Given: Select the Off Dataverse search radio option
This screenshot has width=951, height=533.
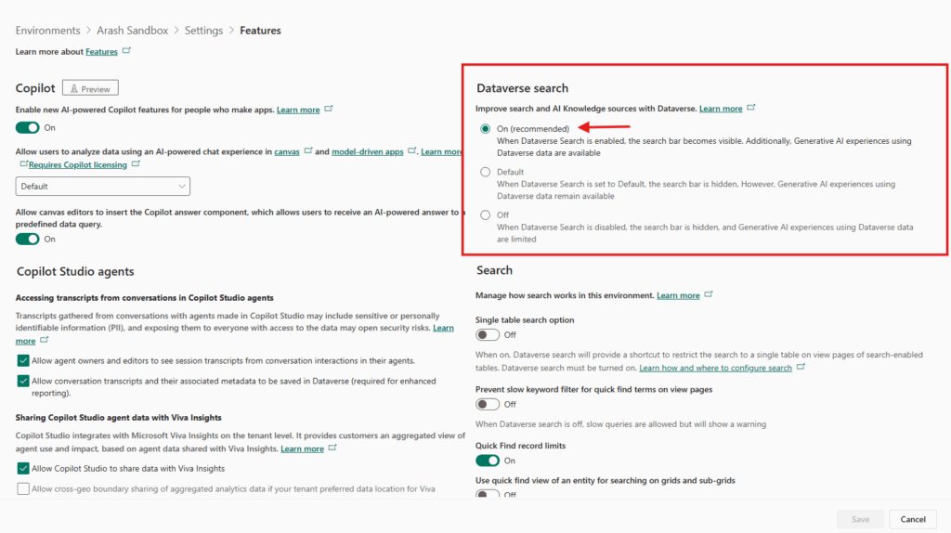Looking at the screenshot, I should [485, 215].
